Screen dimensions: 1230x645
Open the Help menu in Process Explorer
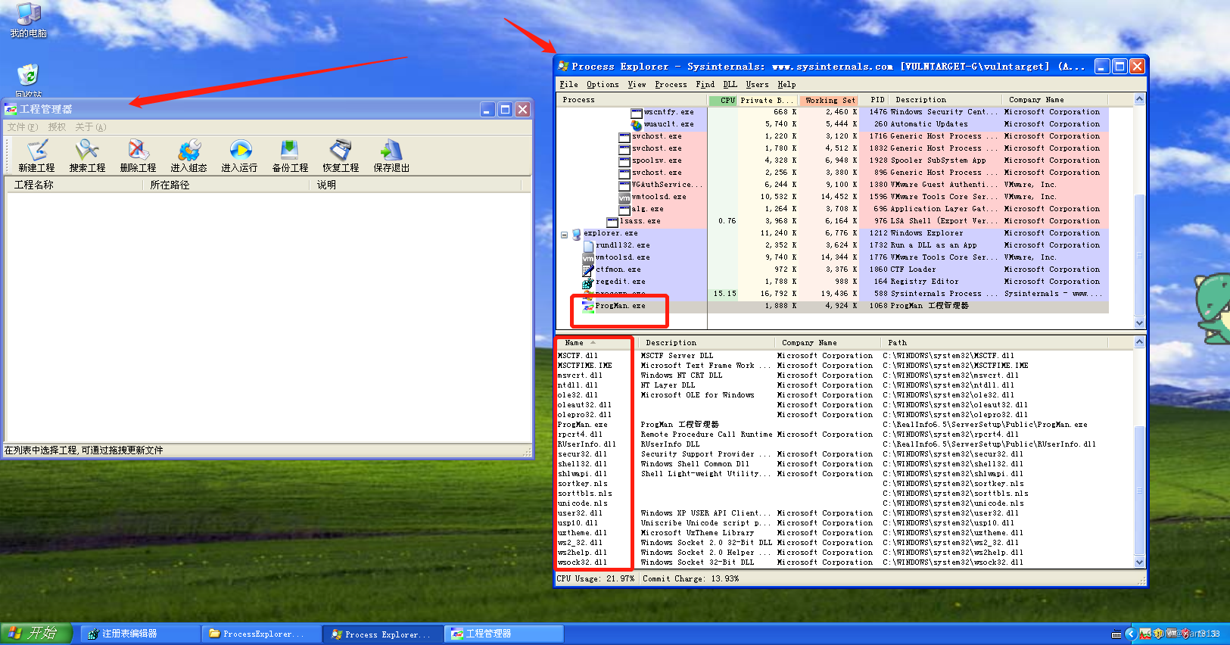pyautogui.click(x=786, y=85)
